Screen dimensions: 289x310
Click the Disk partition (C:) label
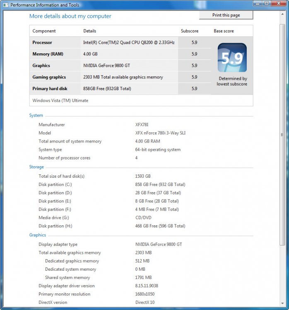pyautogui.click(x=55, y=184)
